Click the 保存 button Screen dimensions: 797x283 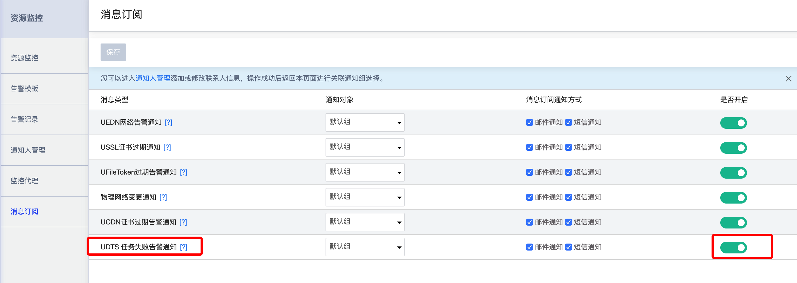113,52
